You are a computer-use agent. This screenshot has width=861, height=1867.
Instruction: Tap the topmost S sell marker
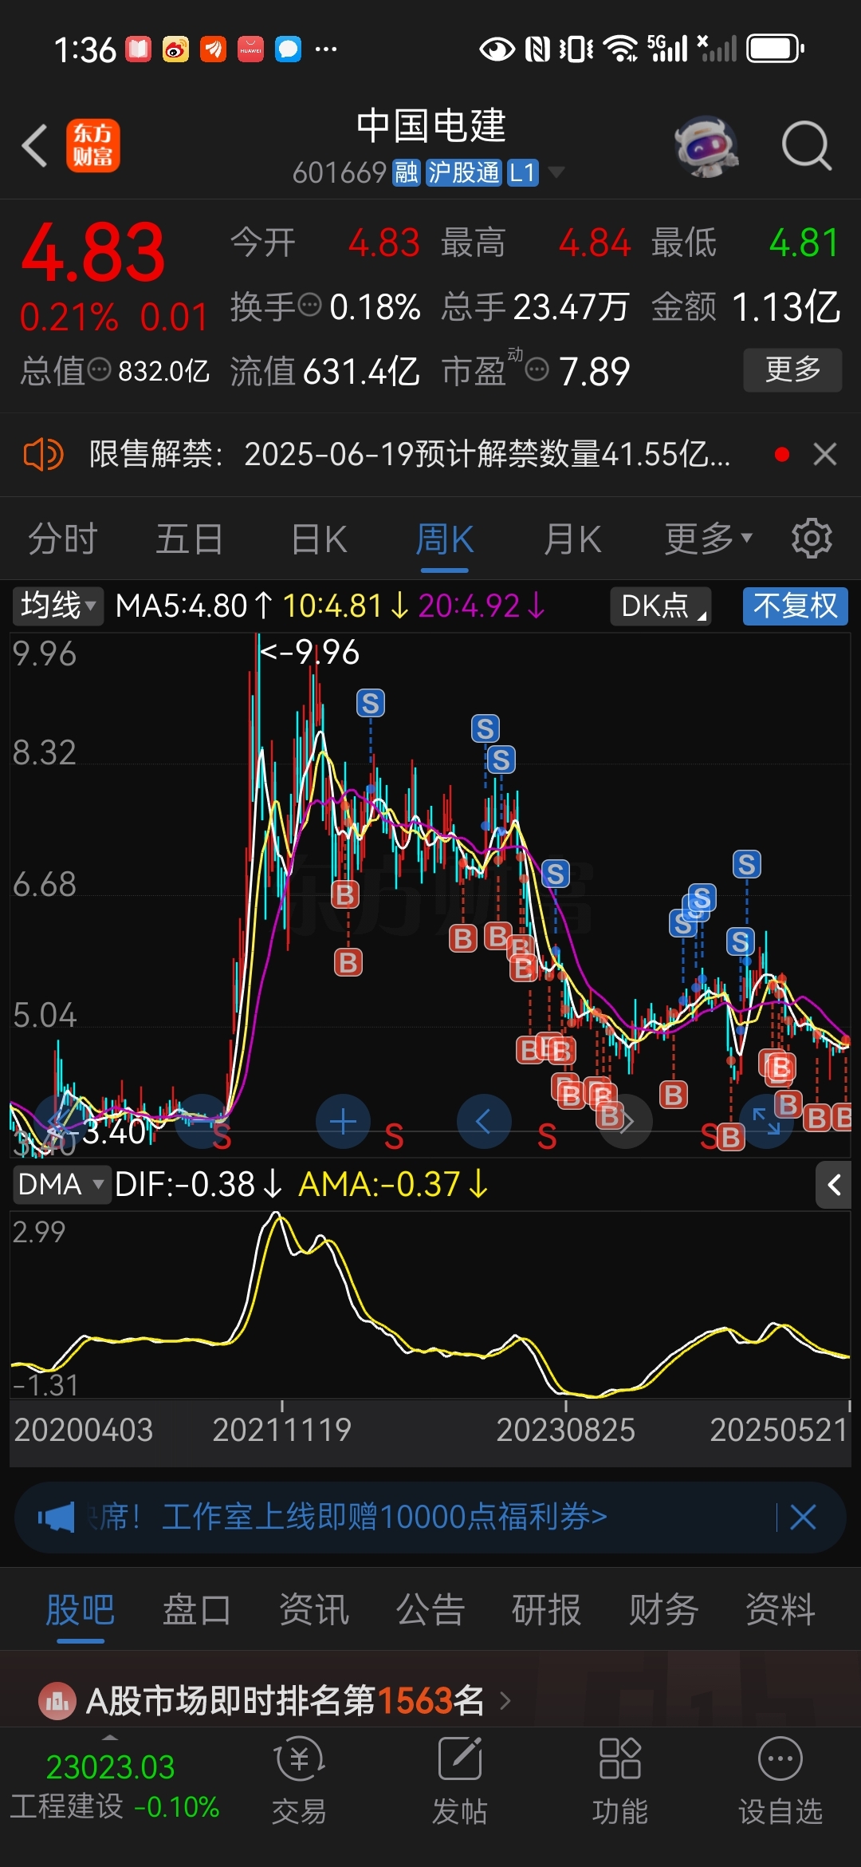click(x=370, y=703)
